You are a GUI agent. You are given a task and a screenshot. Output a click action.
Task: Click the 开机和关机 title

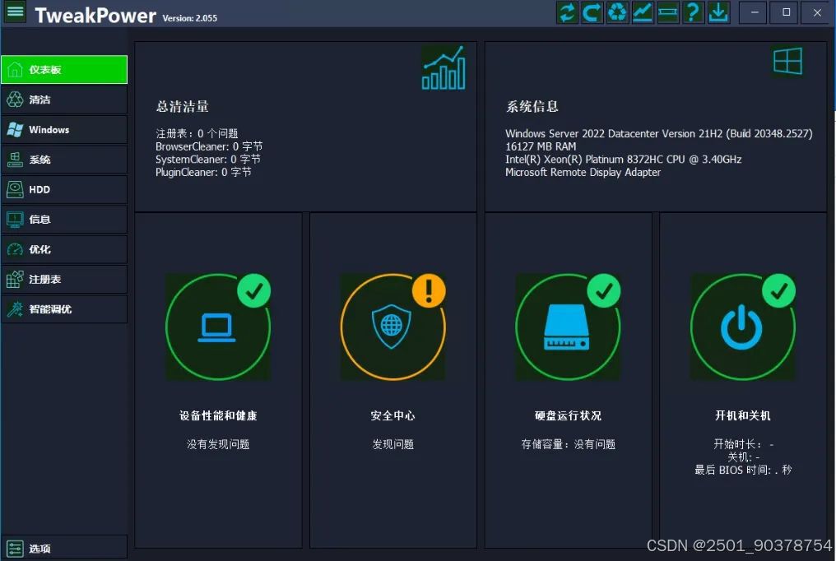click(x=743, y=415)
